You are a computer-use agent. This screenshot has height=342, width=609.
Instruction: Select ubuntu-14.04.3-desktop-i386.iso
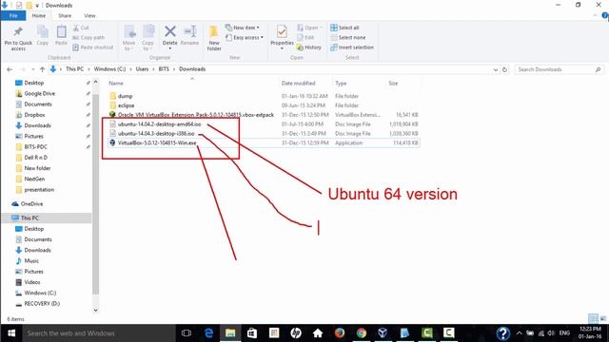coord(156,133)
